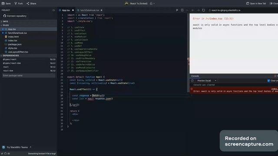Switch to the fetchDataHook.tsx editor tab
Screen dimensions: 278x156
(89, 10)
